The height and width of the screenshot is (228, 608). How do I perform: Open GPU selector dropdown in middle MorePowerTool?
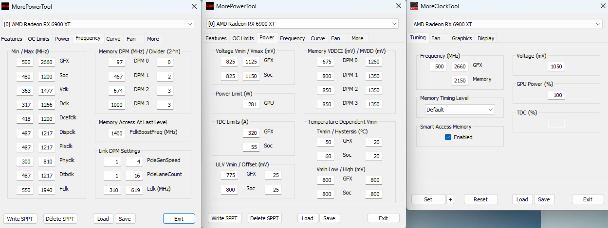[x=303, y=24]
